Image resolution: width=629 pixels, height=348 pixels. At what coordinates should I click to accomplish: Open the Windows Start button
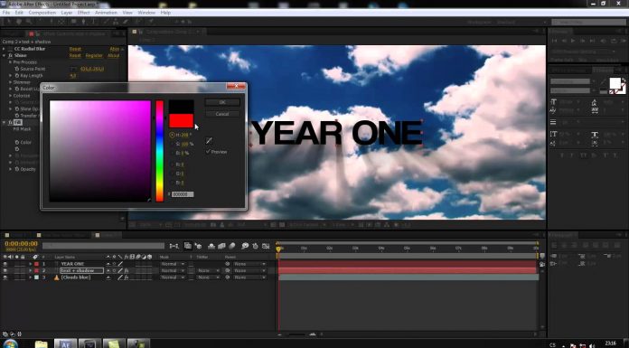[10, 344]
